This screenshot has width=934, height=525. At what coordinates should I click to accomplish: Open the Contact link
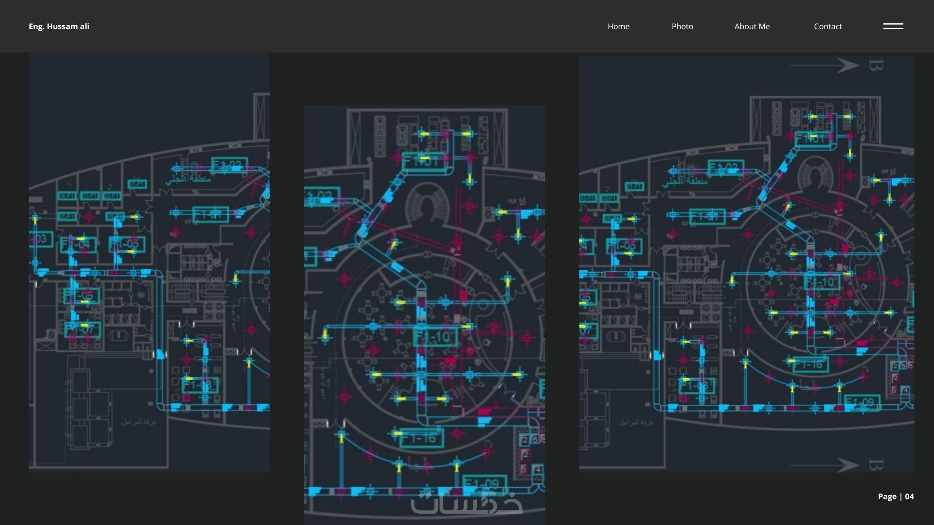[827, 26]
